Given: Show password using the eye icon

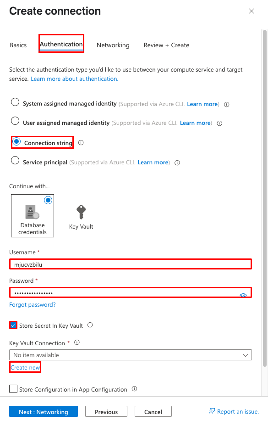Looking at the screenshot, I should click(x=243, y=295).
